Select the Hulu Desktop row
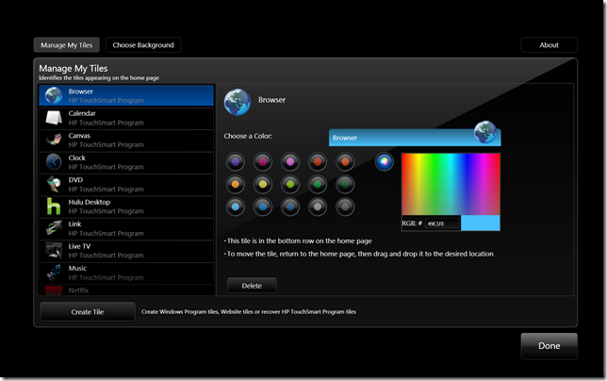This screenshot has width=607, height=381. (126, 206)
